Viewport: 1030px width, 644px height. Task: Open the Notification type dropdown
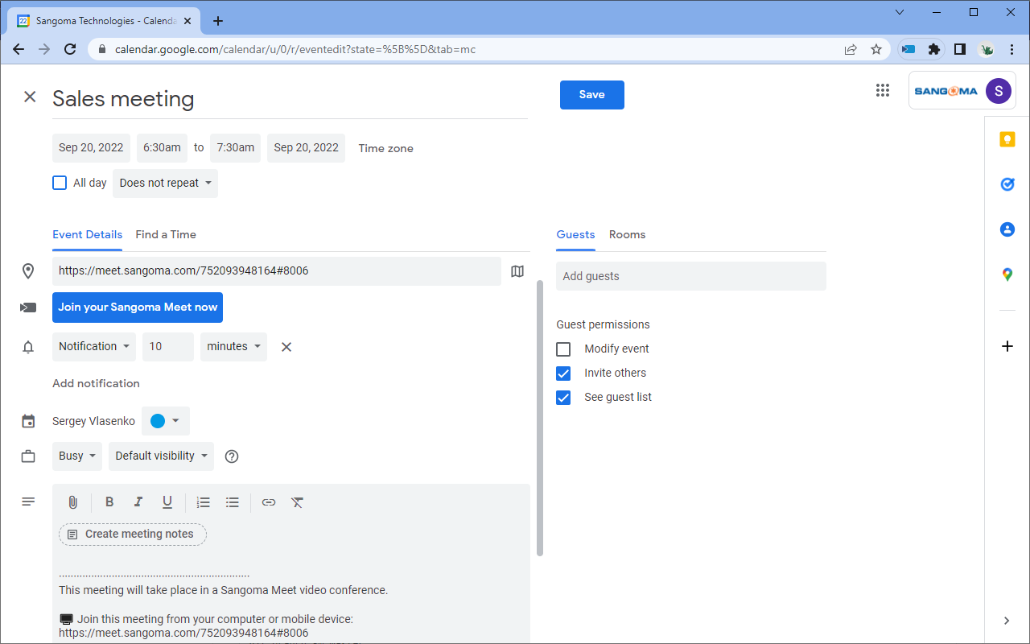point(94,347)
